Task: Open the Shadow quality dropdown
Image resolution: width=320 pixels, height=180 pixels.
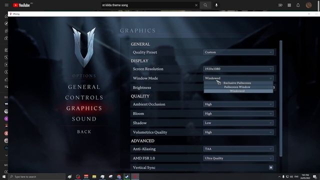Action: (x=238, y=123)
